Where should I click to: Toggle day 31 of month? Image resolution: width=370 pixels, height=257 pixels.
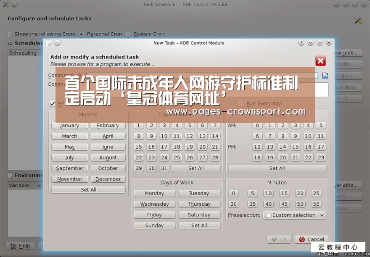(164, 168)
